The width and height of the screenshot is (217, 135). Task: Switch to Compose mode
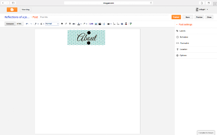point(10,24)
